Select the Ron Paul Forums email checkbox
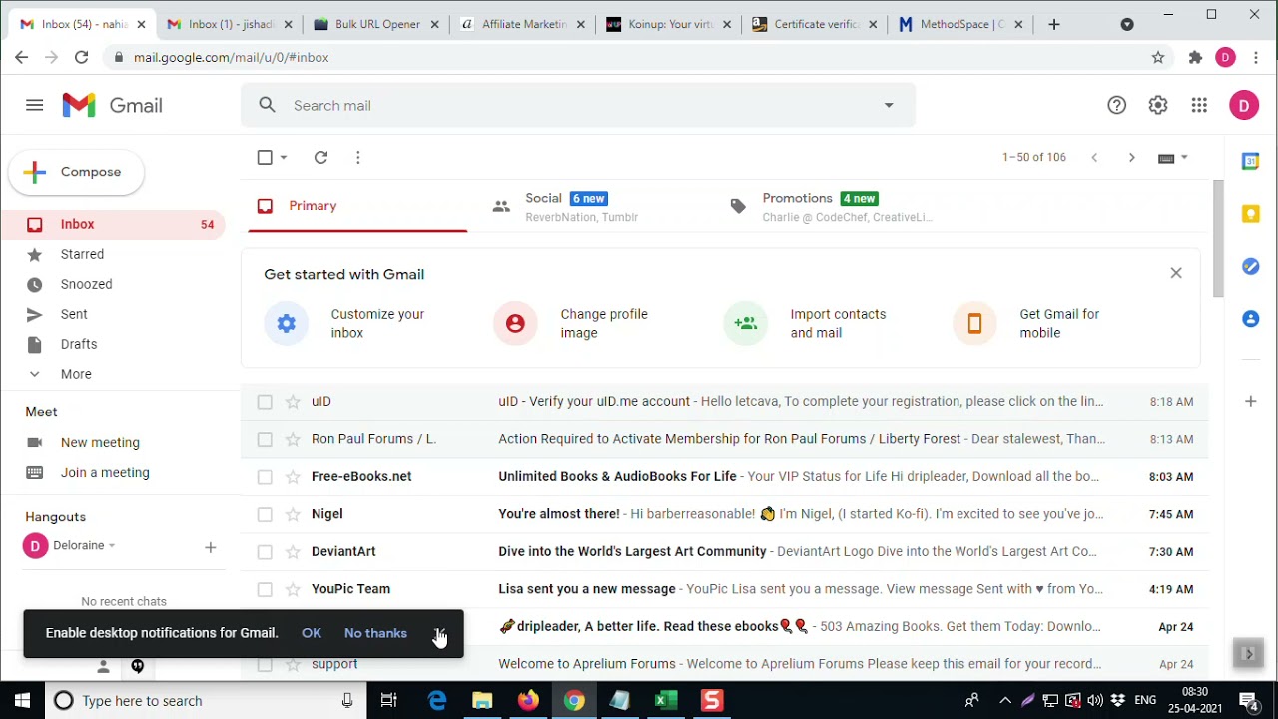Image resolution: width=1278 pixels, height=719 pixels. point(265,439)
